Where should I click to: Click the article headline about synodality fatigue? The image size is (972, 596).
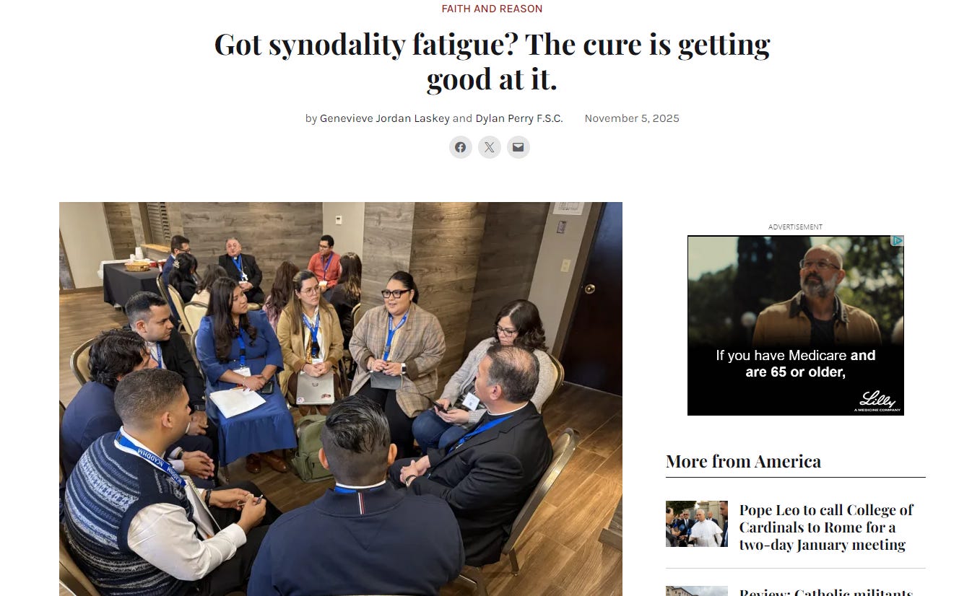(492, 61)
